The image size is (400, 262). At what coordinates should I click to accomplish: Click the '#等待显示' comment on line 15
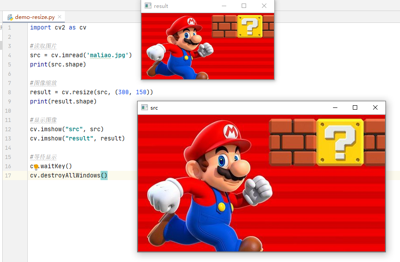pyautogui.click(x=43, y=157)
